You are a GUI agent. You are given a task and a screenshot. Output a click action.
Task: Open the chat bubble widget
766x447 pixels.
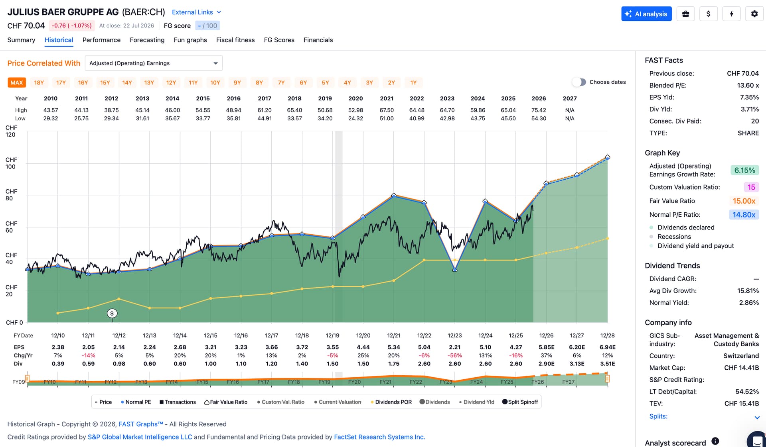coord(757,440)
